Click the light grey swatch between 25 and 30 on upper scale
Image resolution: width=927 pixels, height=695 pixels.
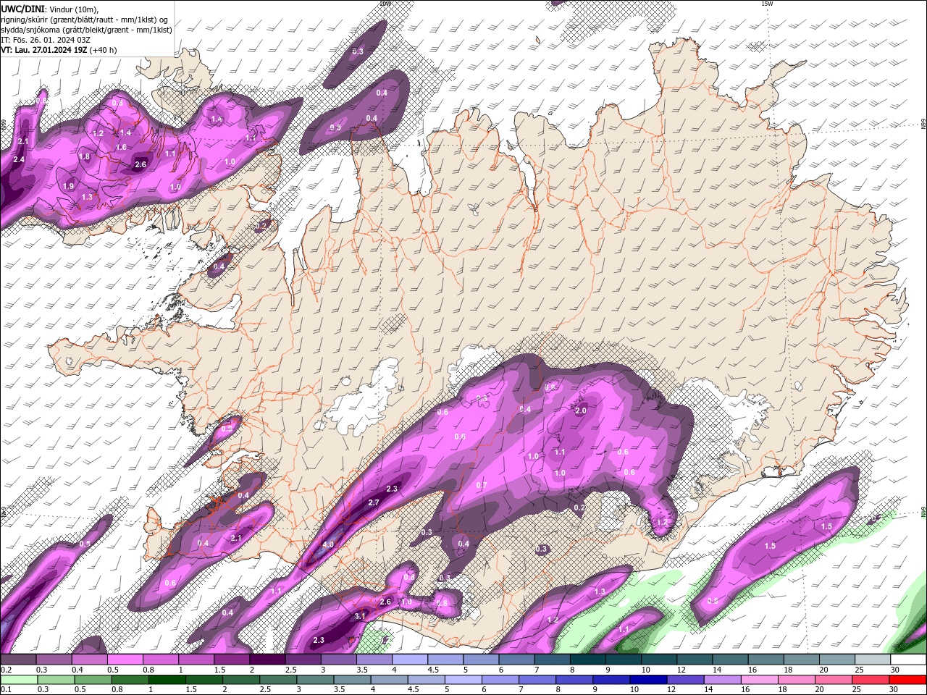point(873,660)
